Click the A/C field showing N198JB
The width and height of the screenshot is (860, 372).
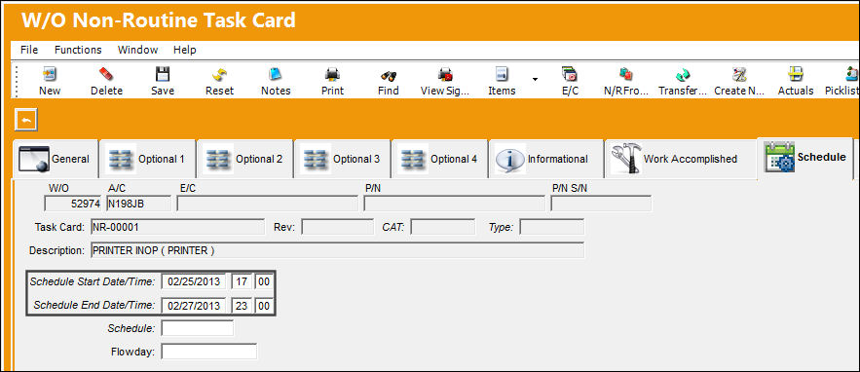point(138,204)
